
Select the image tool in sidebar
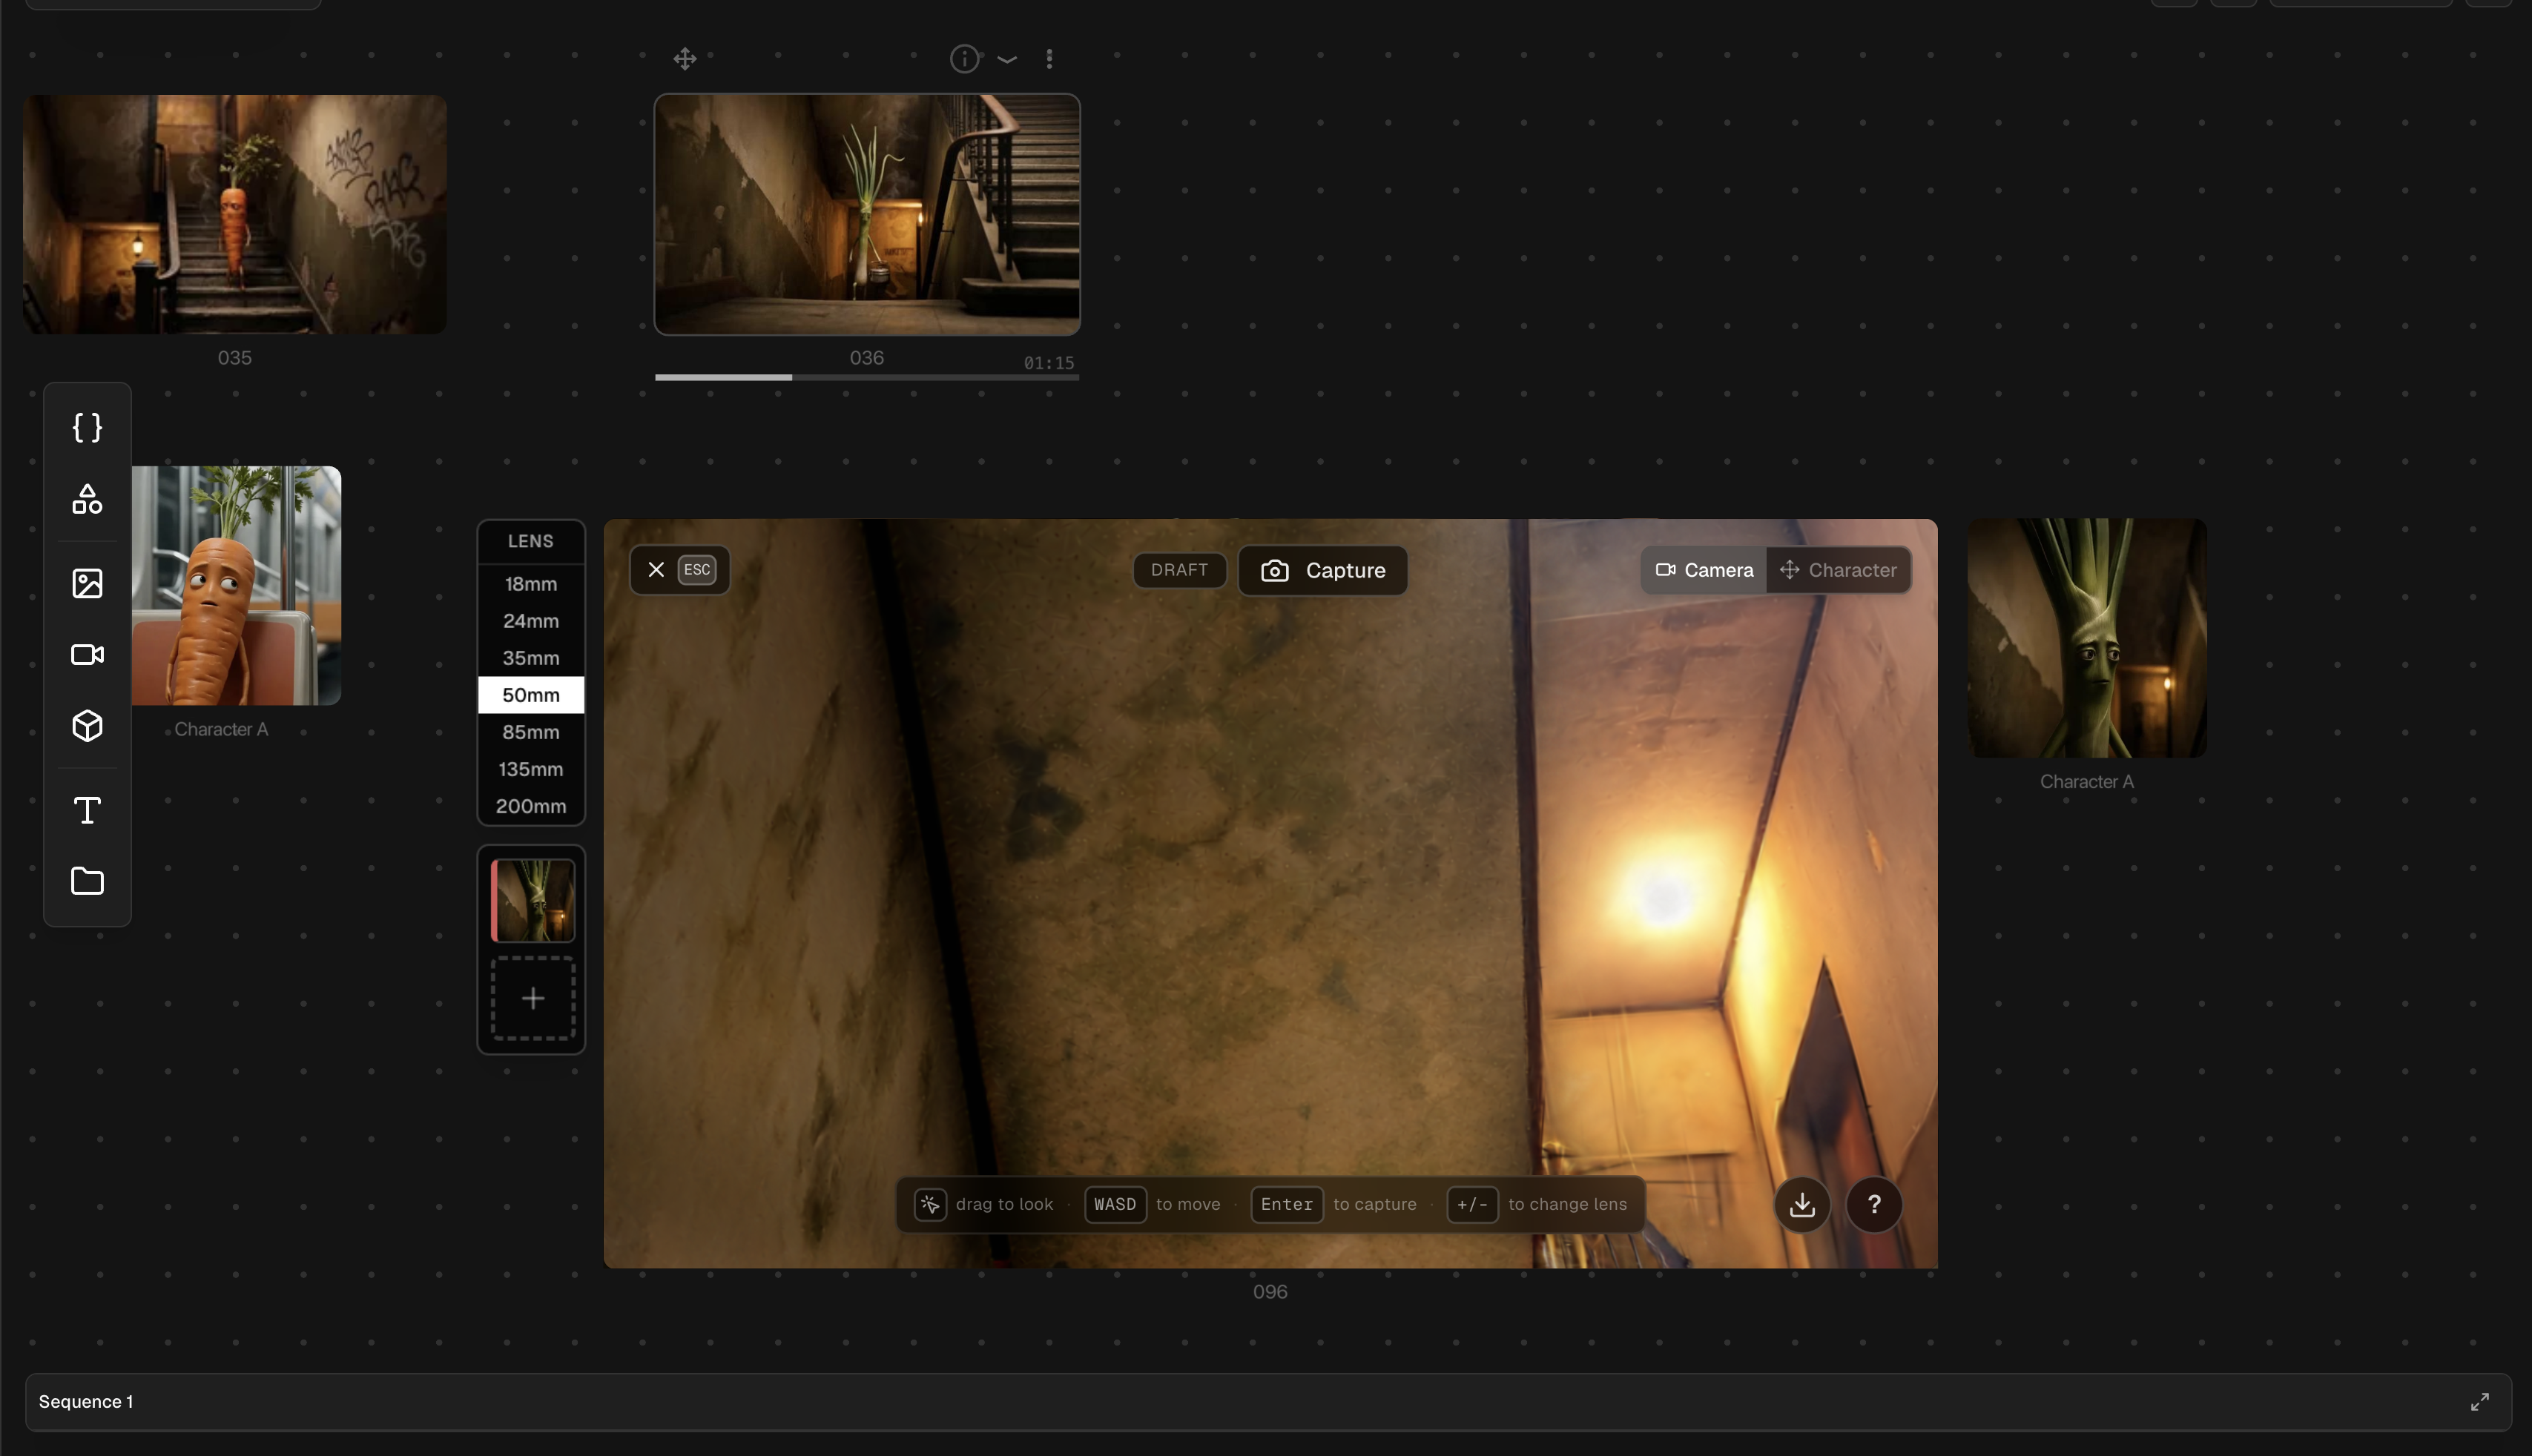pyautogui.click(x=87, y=583)
